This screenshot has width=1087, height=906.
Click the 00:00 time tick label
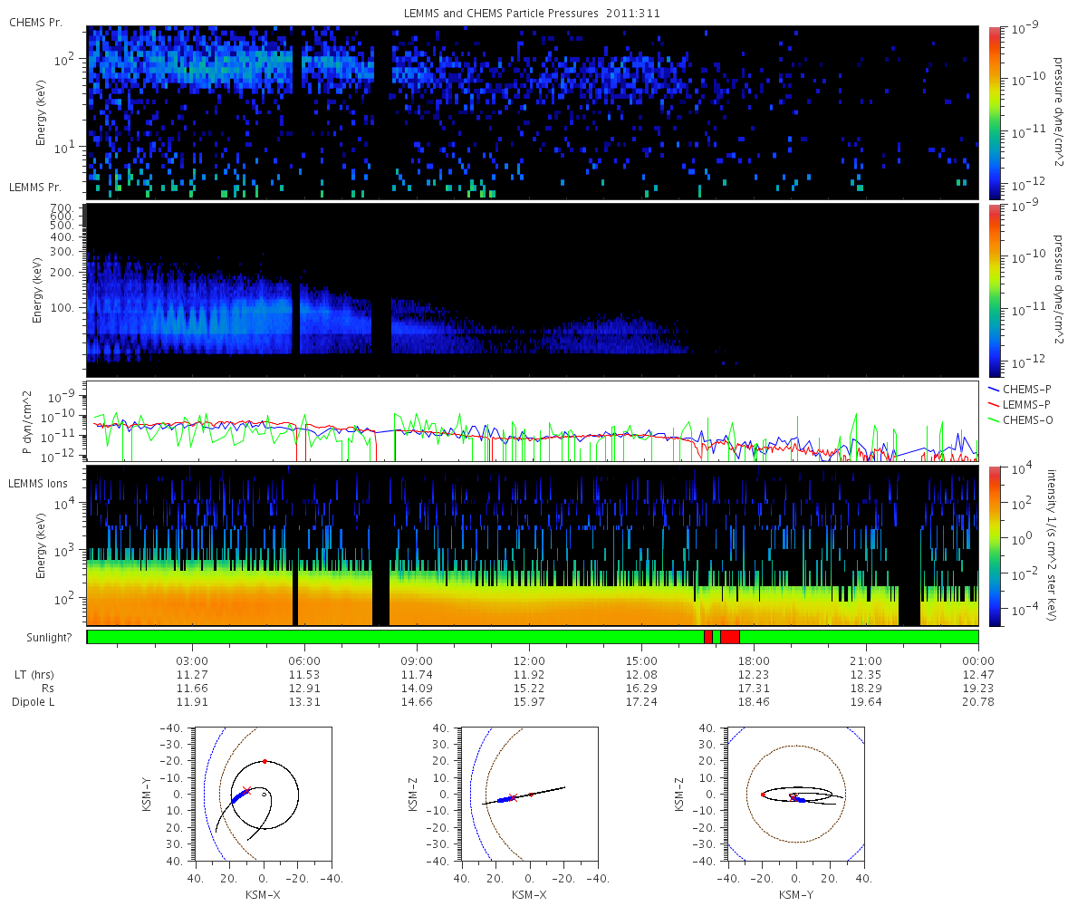(x=978, y=660)
